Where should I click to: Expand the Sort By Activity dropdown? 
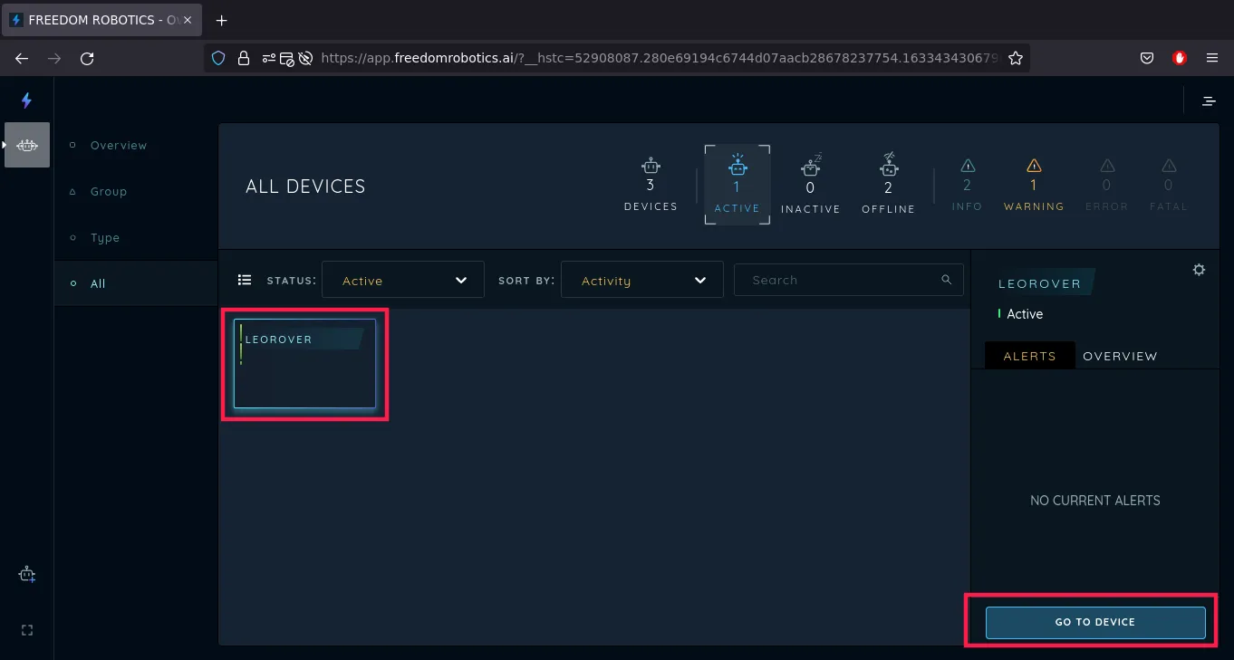641,281
